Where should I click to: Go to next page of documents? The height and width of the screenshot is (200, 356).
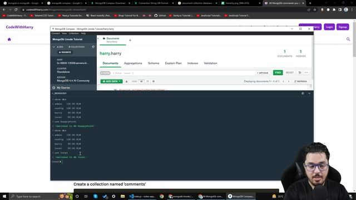point(289,82)
